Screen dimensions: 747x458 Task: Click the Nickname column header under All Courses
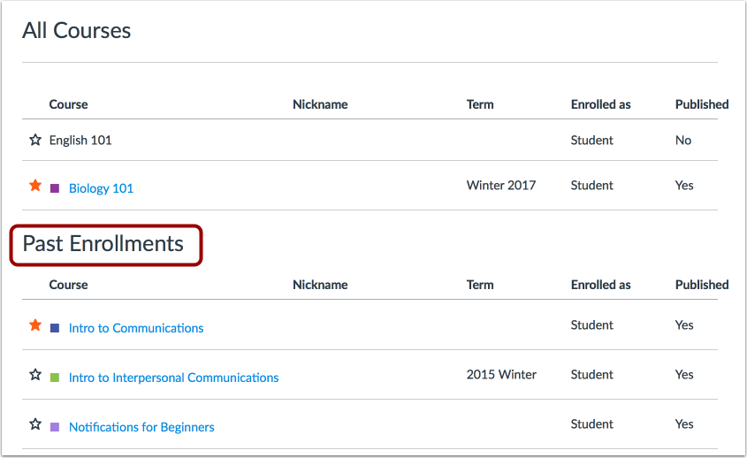(320, 104)
